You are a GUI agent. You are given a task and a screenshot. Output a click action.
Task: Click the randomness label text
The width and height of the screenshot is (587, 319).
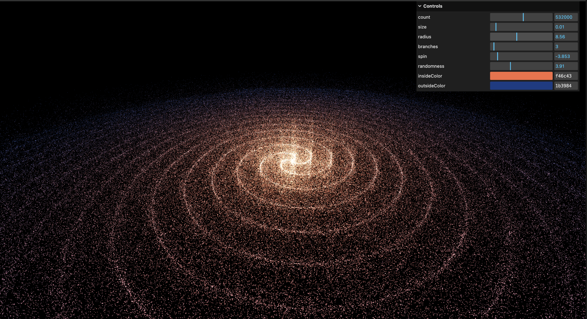click(x=431, y=66)
